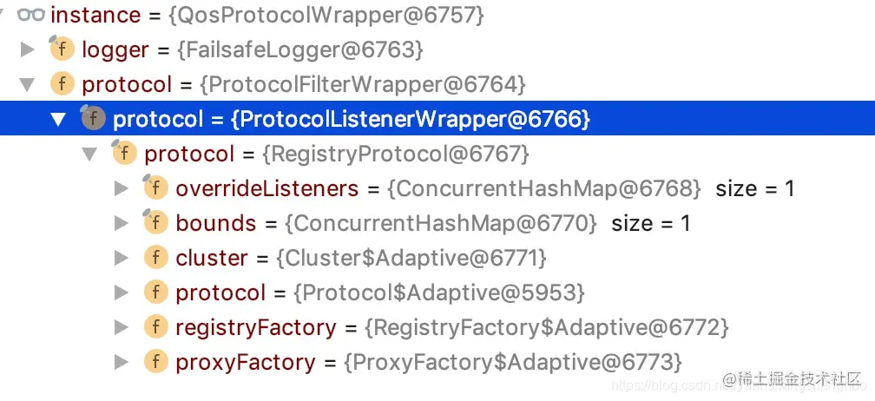
Task: Click the field icon beside ProtocolFilterWrapper protocol
Action: point(62,84)
